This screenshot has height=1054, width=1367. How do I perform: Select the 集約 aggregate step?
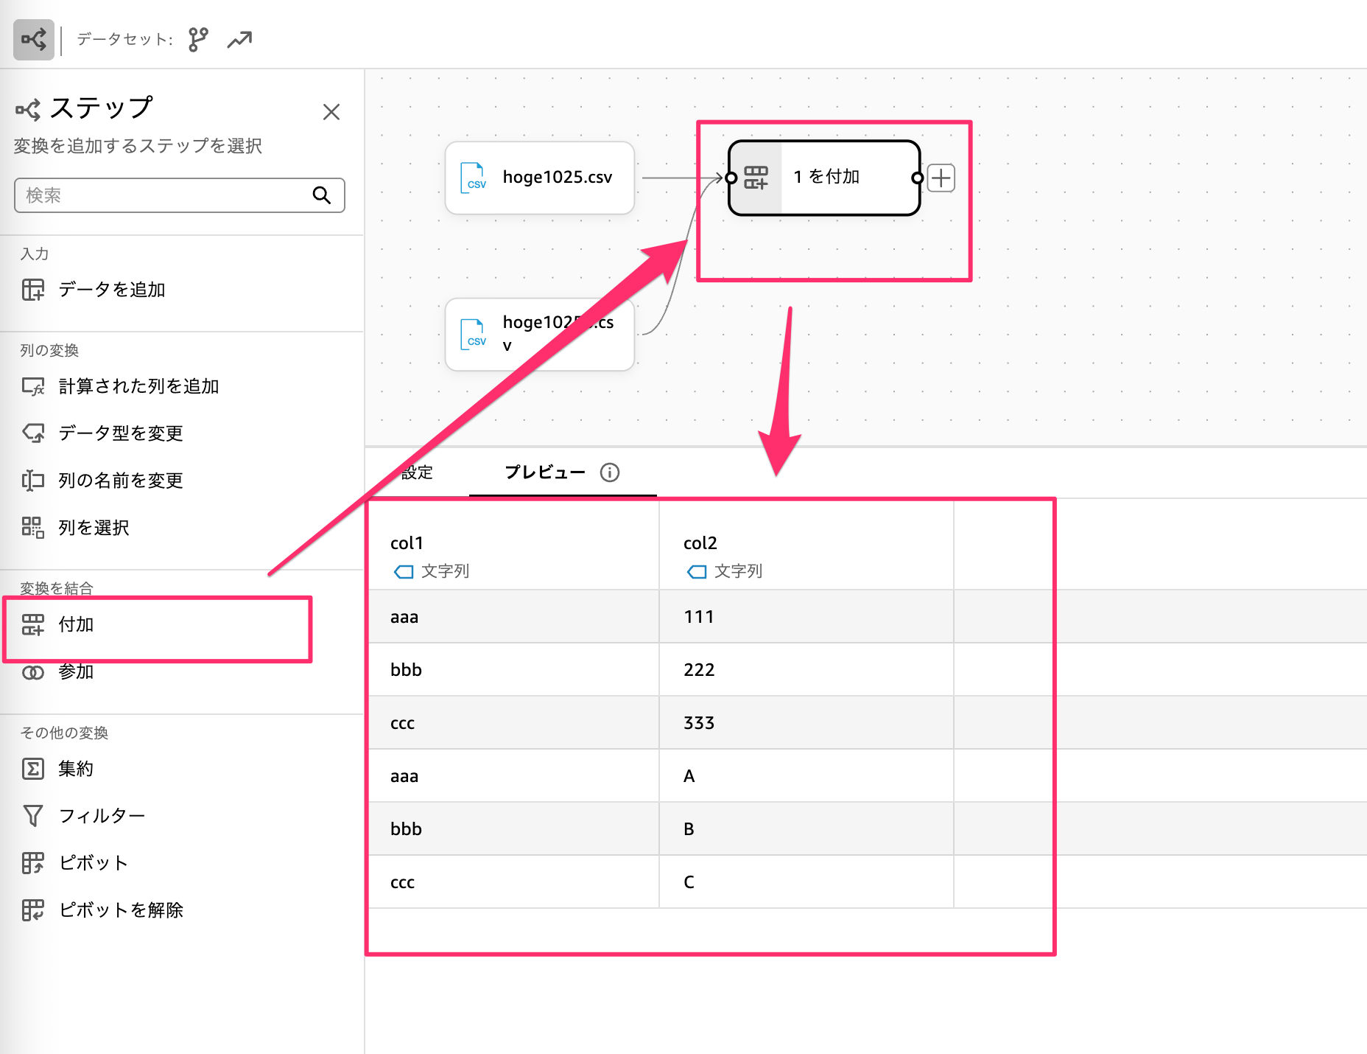(x=76, y=769)
